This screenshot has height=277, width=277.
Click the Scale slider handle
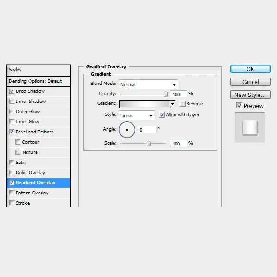tap(149, 144)
